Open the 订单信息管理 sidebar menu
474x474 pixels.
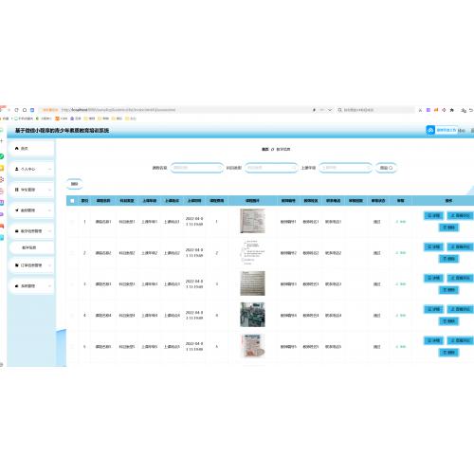click(x=32, y=265)
